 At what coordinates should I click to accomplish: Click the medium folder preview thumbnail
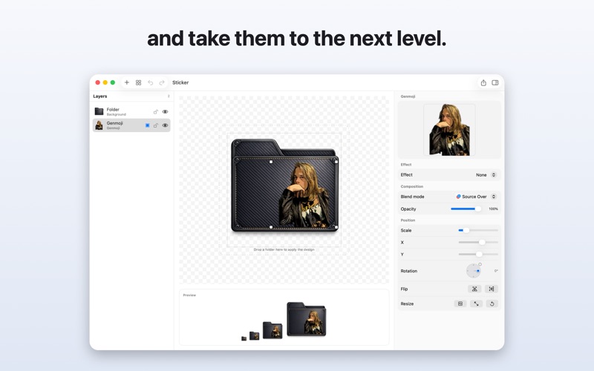[272, 330]
